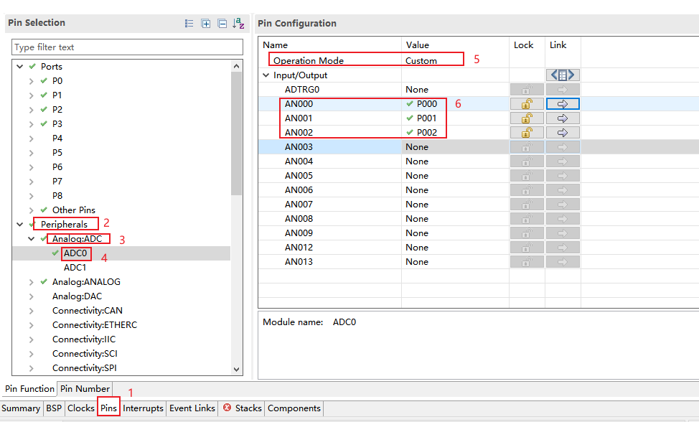Click the collapse all icon in Pin Selection
This screenshot has height=422, width=699.
[222, 24]
